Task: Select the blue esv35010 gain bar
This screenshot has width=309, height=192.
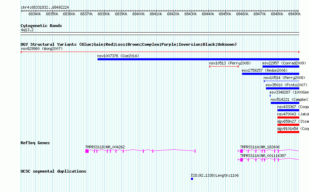Action: pyautogui.click(x=283, y=88)
